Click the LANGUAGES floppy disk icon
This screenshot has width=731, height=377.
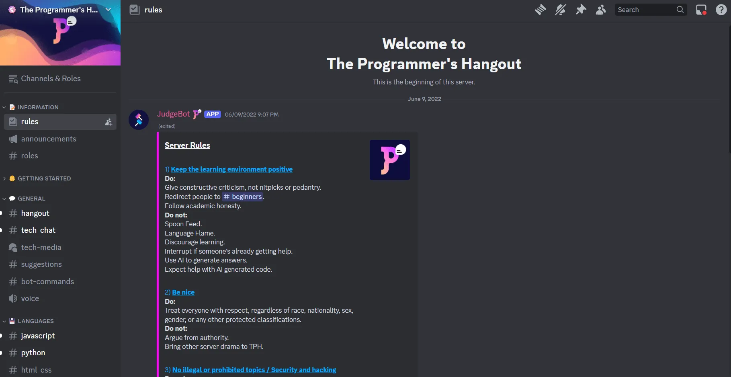12,321
